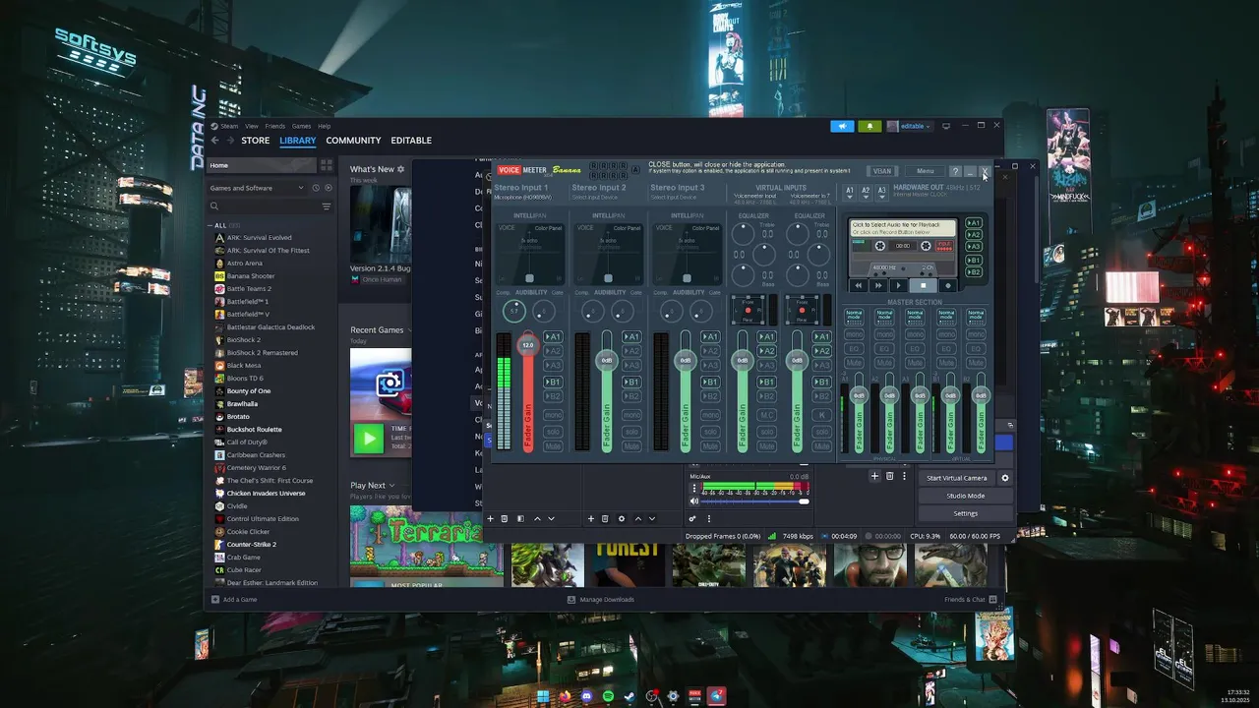Viewport: 1259px width, 708px height.
Task: Open Voicemeeter Menu button
Action: (x=925, y=171)
